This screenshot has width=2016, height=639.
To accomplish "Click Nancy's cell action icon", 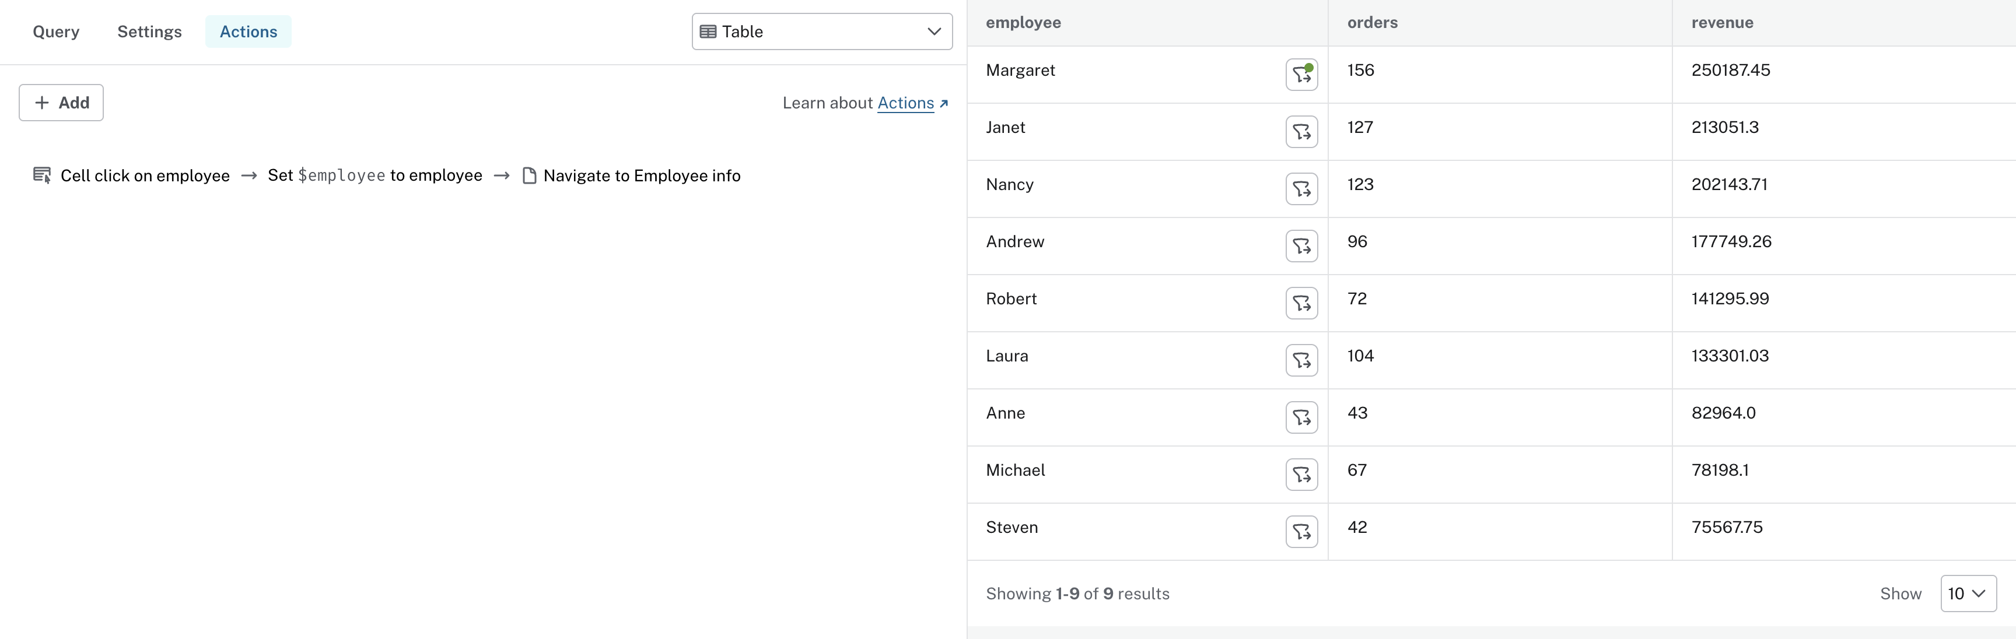I will pyautogui.click(x=1301, y=189).
